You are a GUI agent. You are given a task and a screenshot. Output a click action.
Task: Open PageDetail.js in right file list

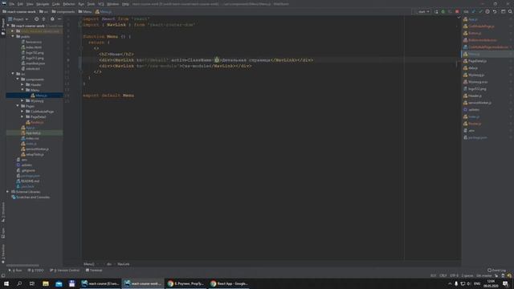(475, 61)
